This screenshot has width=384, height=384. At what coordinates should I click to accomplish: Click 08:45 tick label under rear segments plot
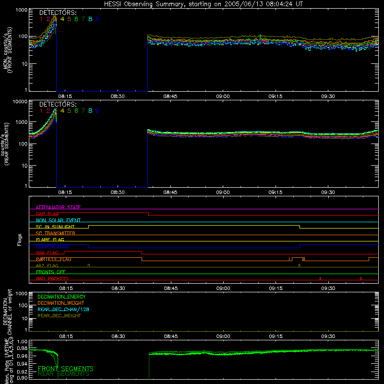pyautogui.click(x=170, y=192)
